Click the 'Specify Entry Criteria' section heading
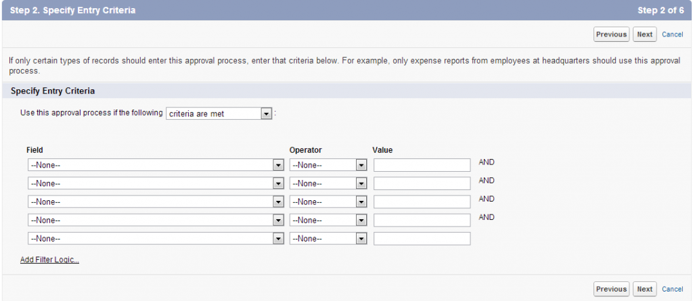The image size is (693, 301). click(53, 91)
